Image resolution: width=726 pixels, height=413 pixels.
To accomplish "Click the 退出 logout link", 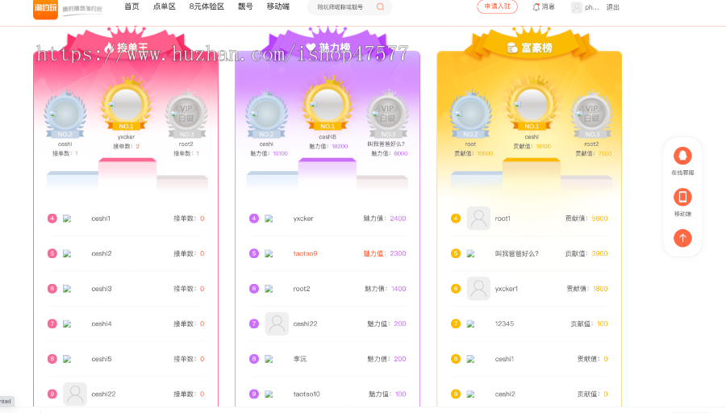I will 612,7.
